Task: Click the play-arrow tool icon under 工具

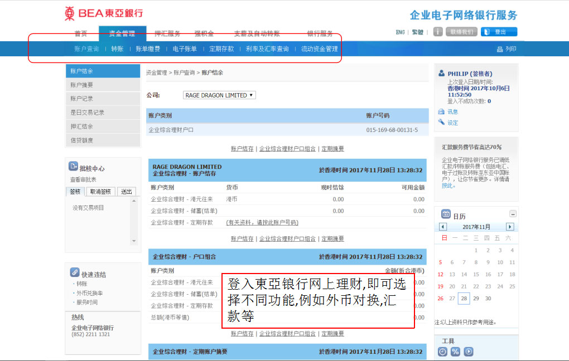Action: 469,352
